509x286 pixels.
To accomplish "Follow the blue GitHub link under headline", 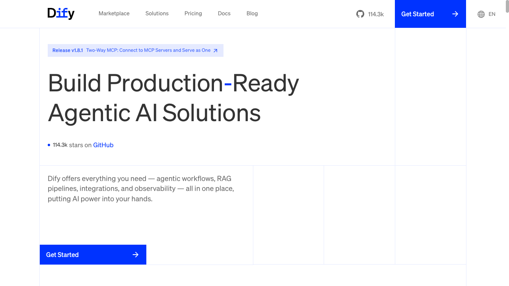I will click(x=103, y=145).
